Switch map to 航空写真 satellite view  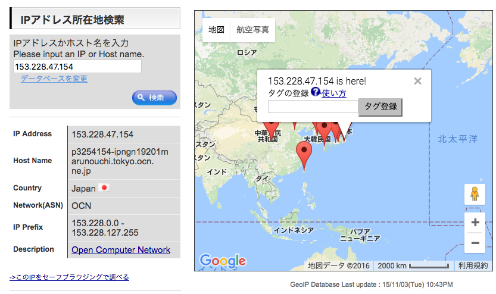click(x=252, y=30)
